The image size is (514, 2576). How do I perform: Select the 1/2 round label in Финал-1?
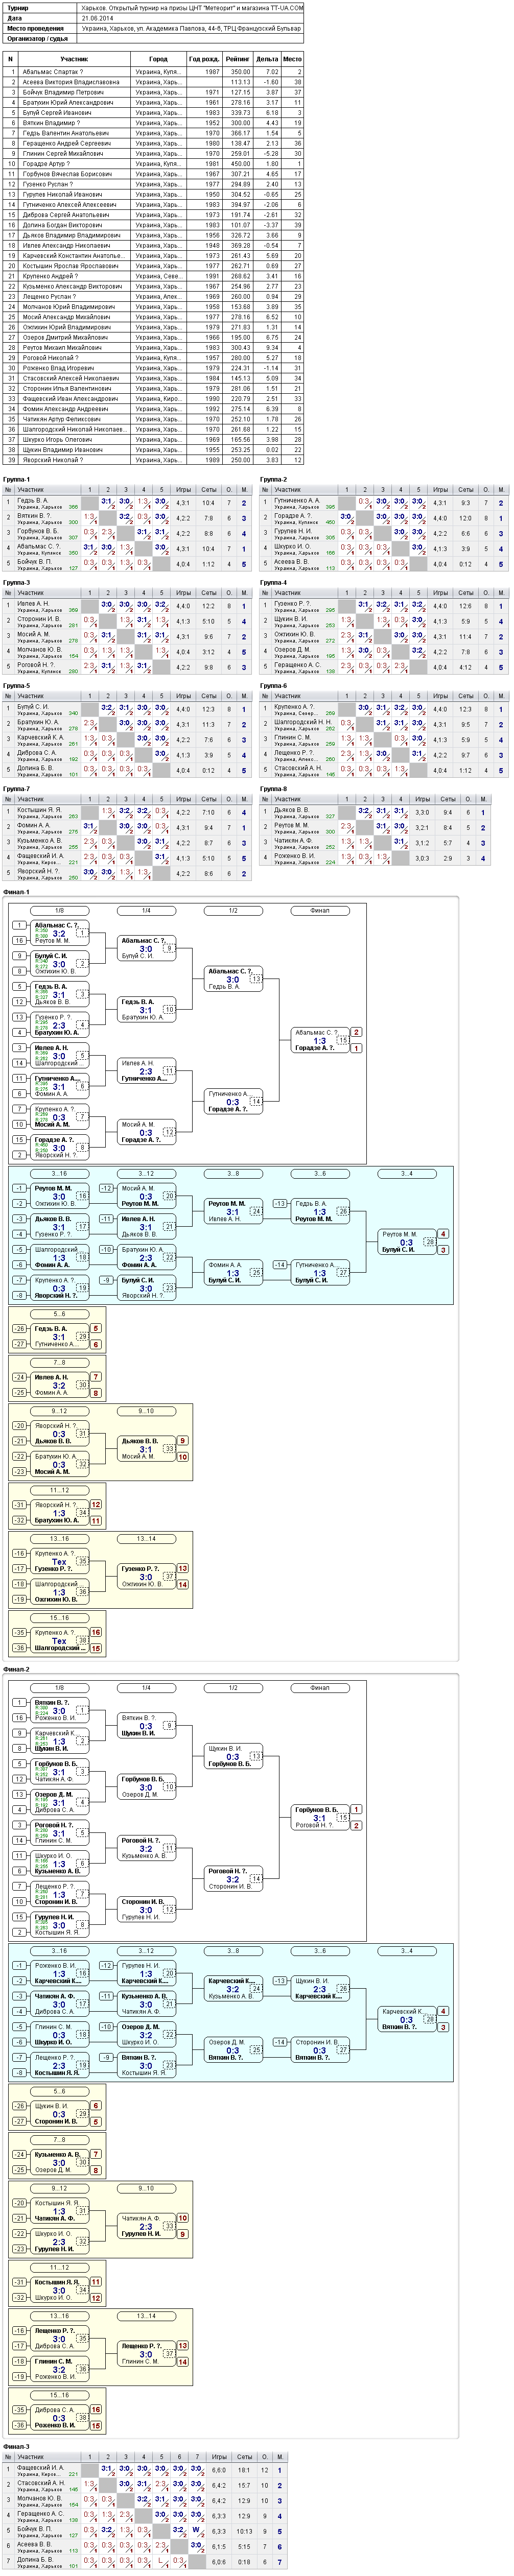[x=233, y=910]
